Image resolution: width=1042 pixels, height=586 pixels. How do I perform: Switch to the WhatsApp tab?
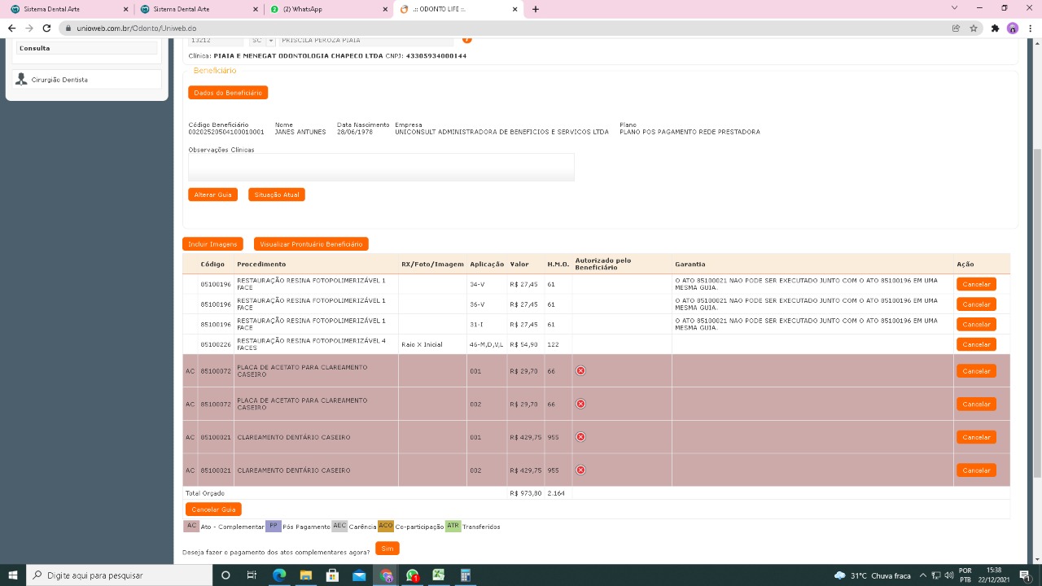pos(326,9)
